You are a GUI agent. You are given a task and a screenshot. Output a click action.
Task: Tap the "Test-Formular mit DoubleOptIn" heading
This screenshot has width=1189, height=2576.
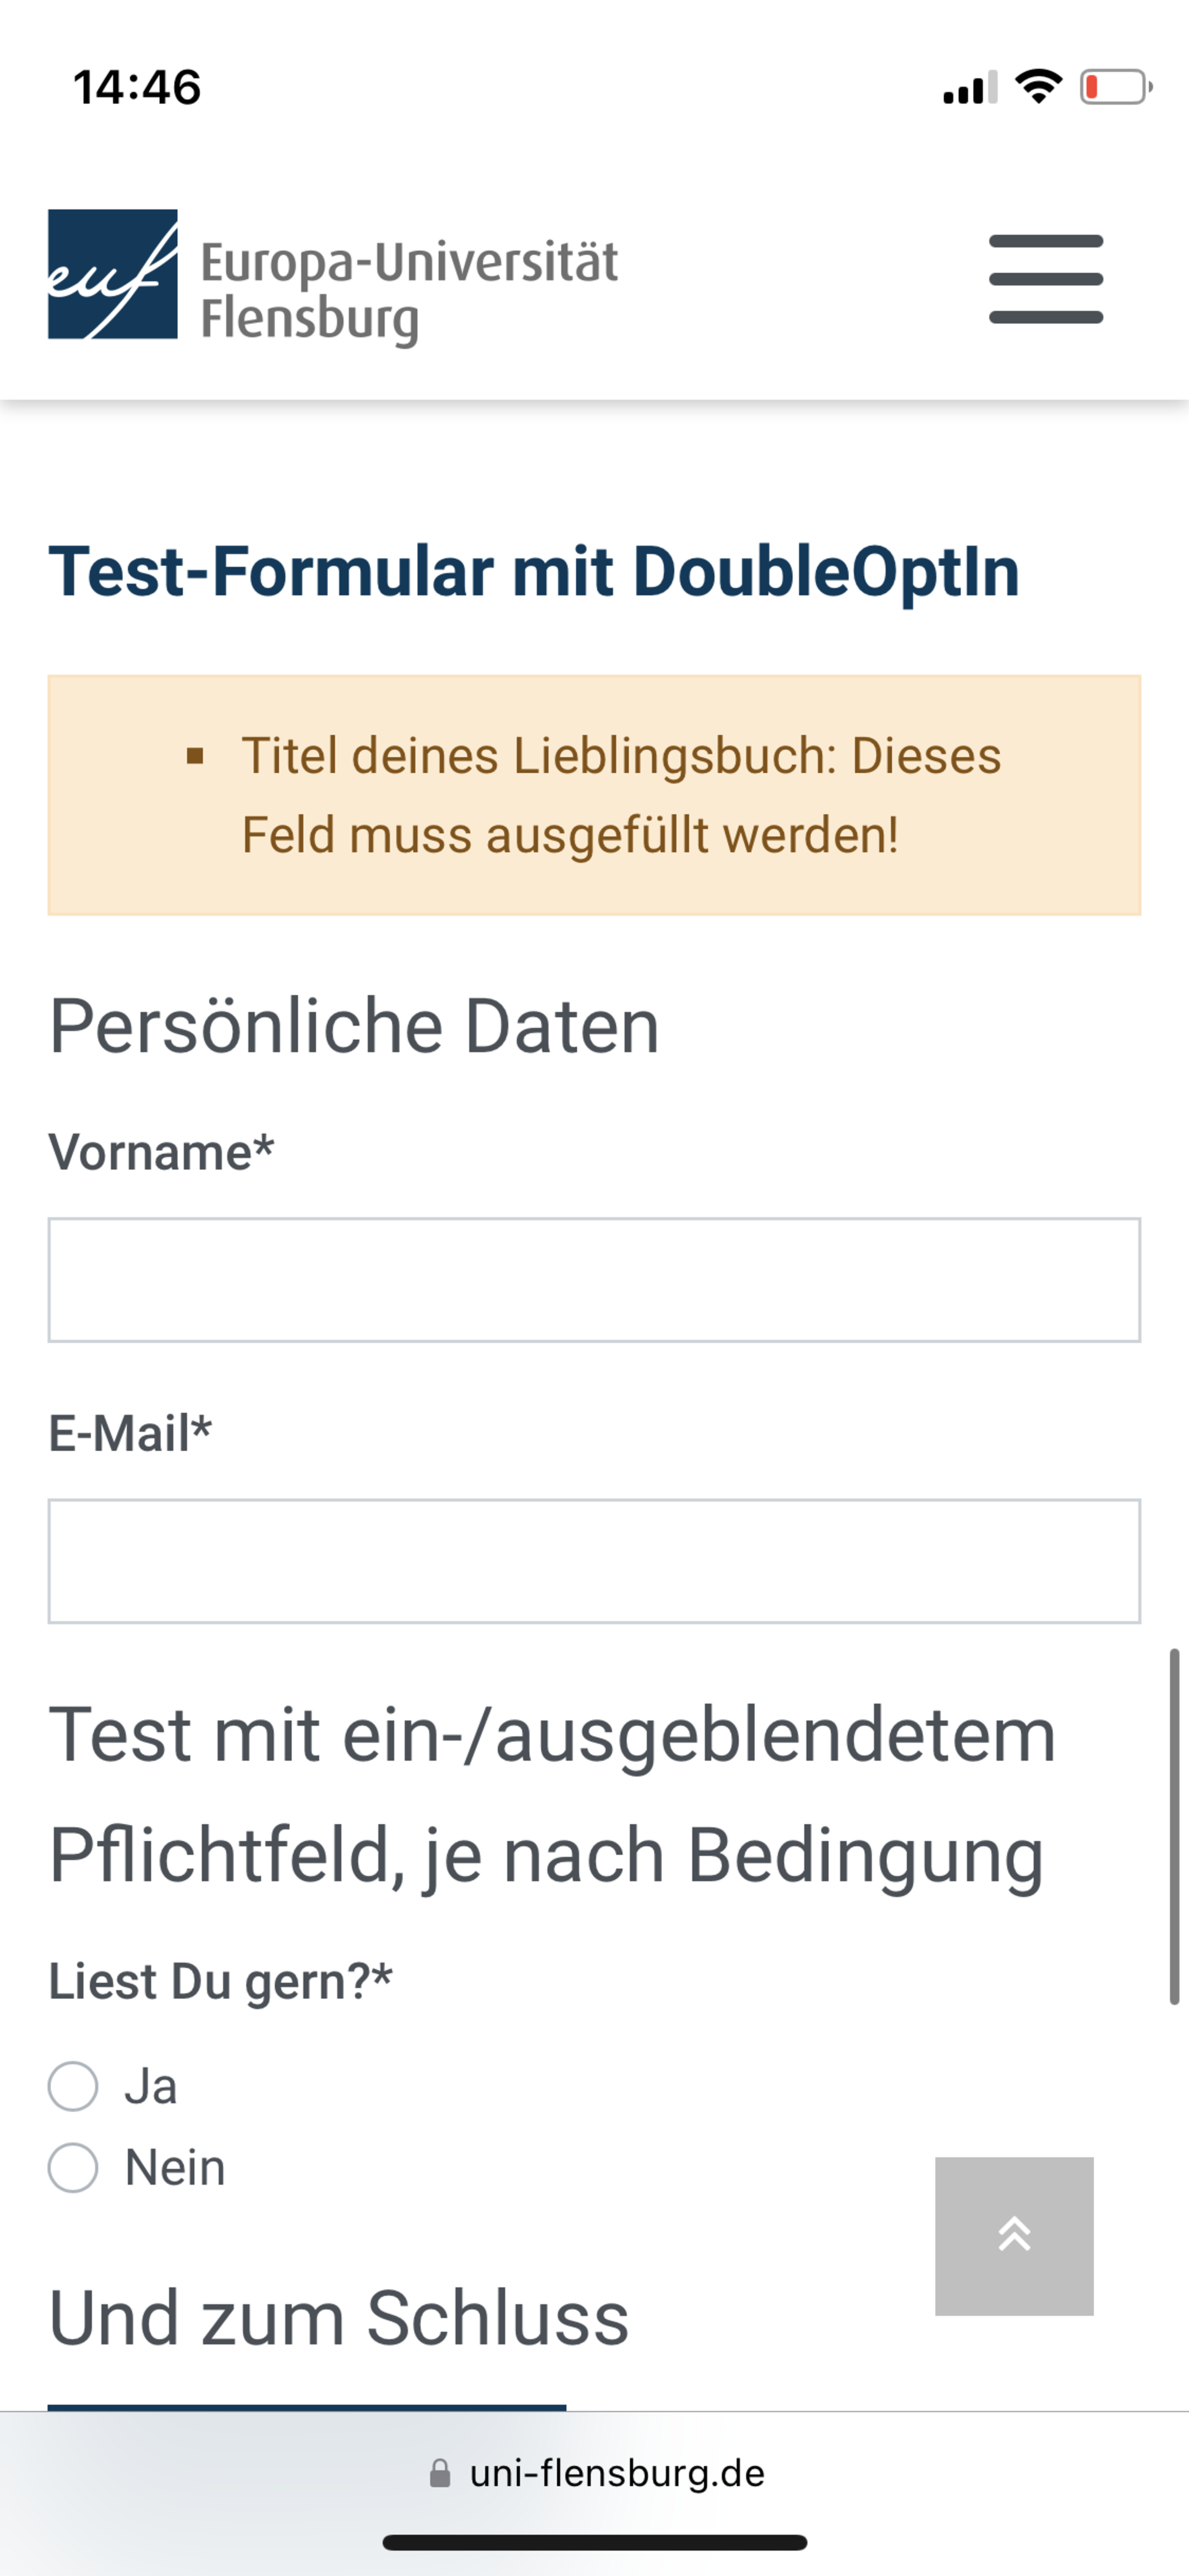[x=533, y=571]
